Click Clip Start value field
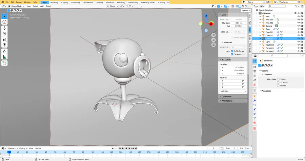This screenshot has height=161, width=305. (239, 23)
